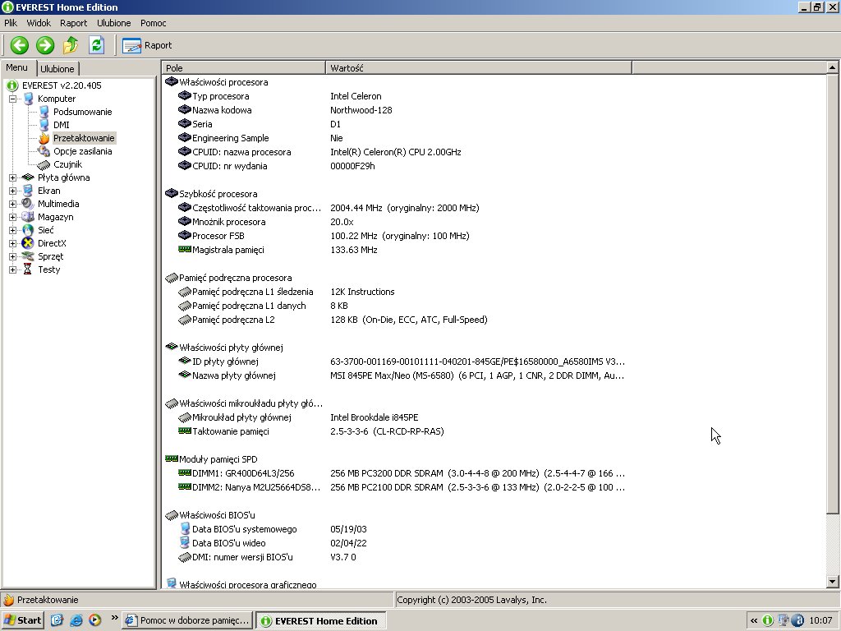Click the Płyta główna motherboard icon
Screen dimensions: 841x631
pyautogui.click(x=28, y=177)
